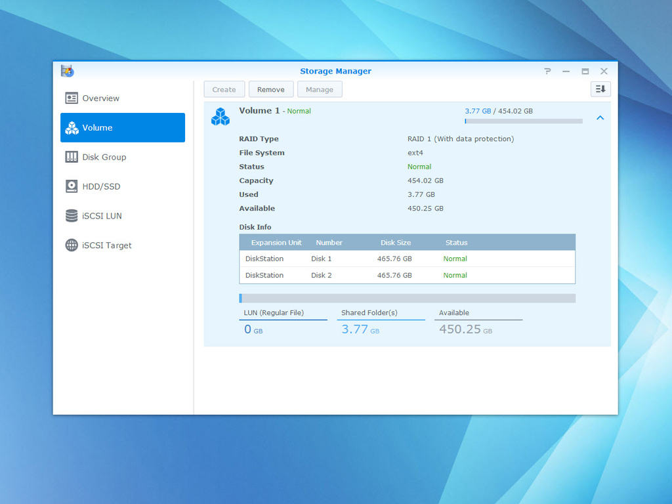Click Disk 2's Normal status

[455, 275]
